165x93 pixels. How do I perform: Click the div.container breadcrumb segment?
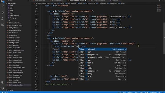click(72, 3)
